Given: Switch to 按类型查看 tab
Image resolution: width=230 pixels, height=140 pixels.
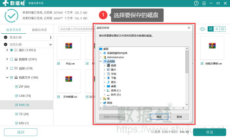Looking at the screenshot, I should (14, 30).
